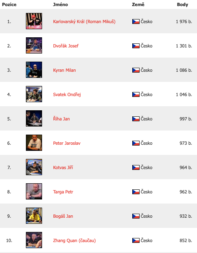Open Peter Jaroslav profile link
Image resolution: width=197 pixels, height=253 pixels.
click(67, 143)
